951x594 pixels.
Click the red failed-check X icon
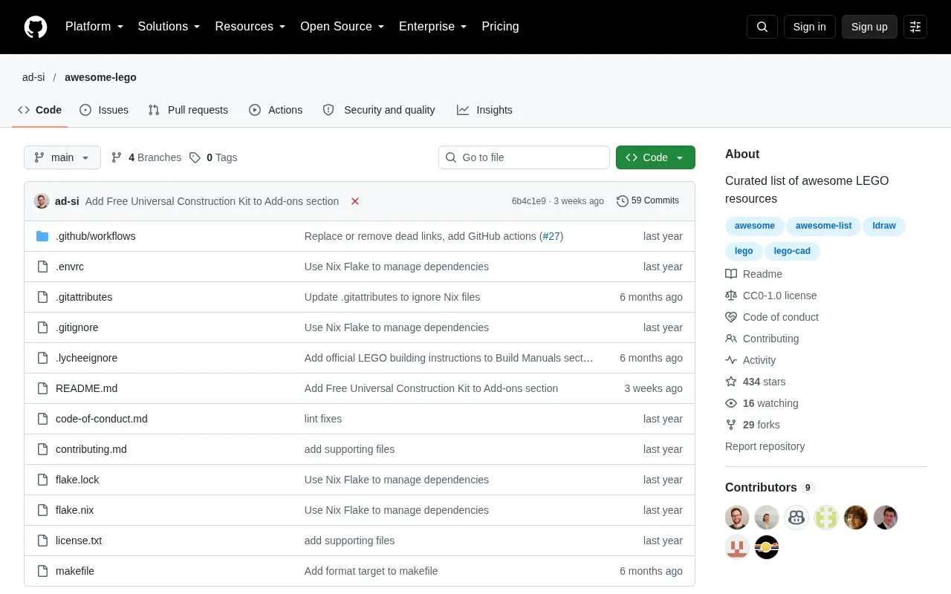pyautogui.click(x=355, y=201)
